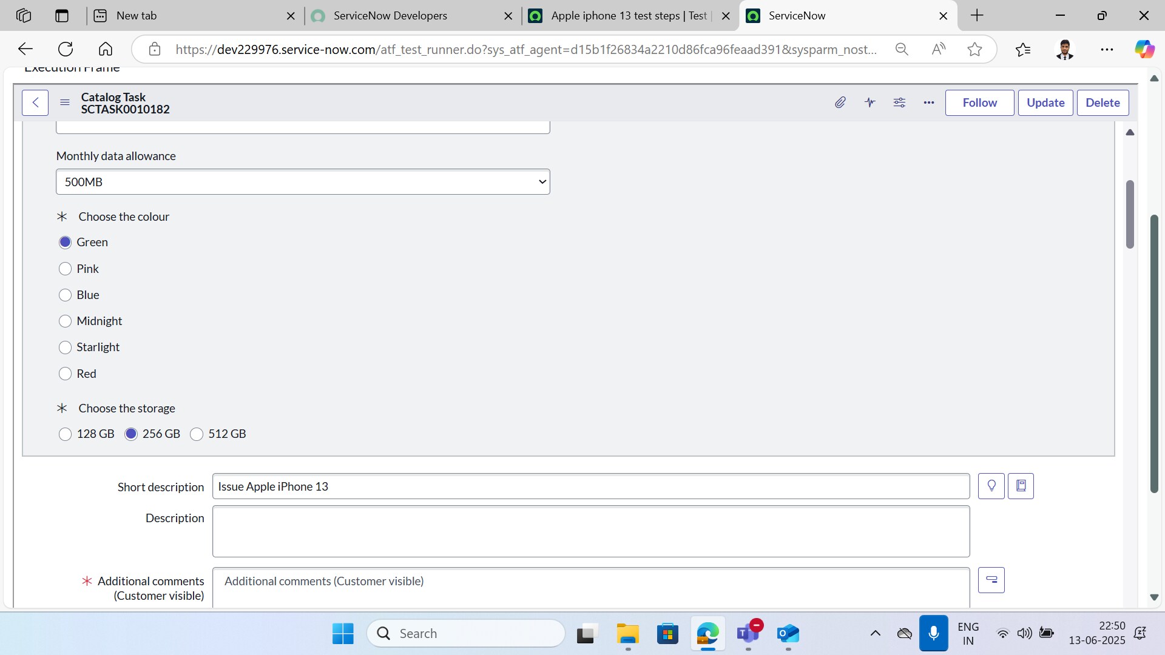1165x655 pixels.
Task: Open the favorites list icon
Action: click(1023, 49)
